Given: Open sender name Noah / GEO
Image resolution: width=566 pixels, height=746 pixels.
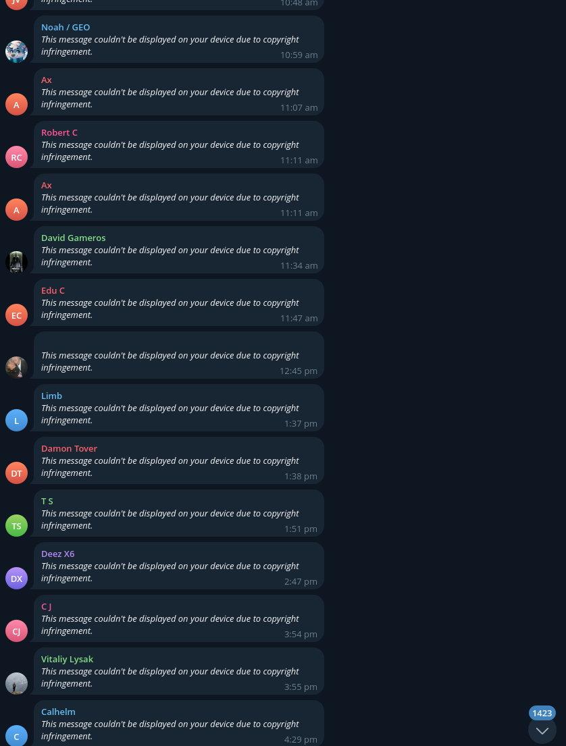Looking at the screenshot, I should [x=66, y=27].
